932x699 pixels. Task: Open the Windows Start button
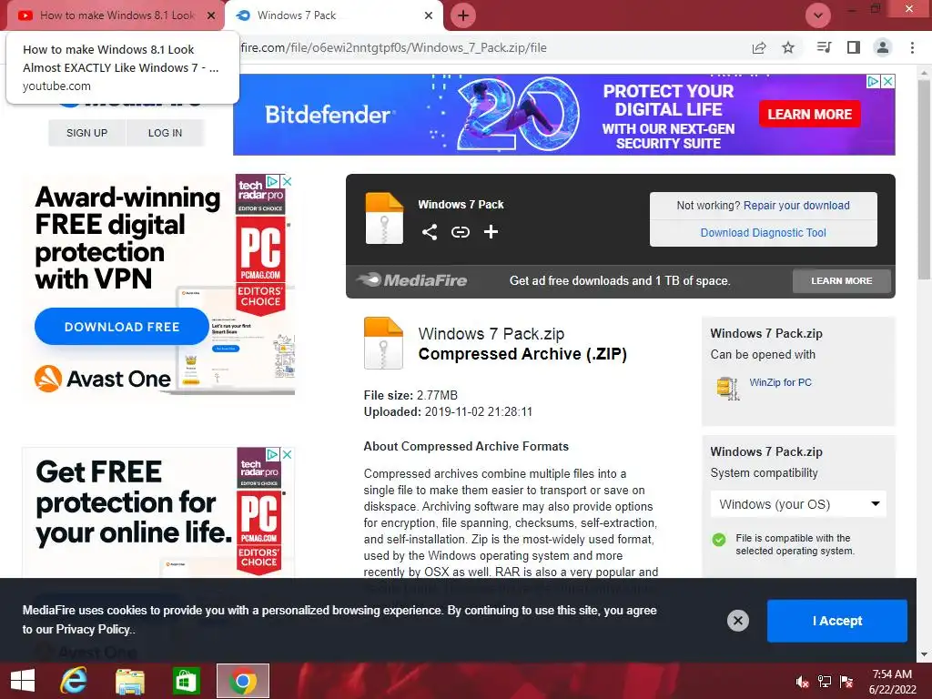(x=23, y=681)
